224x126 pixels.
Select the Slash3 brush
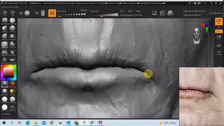(5, 45)
